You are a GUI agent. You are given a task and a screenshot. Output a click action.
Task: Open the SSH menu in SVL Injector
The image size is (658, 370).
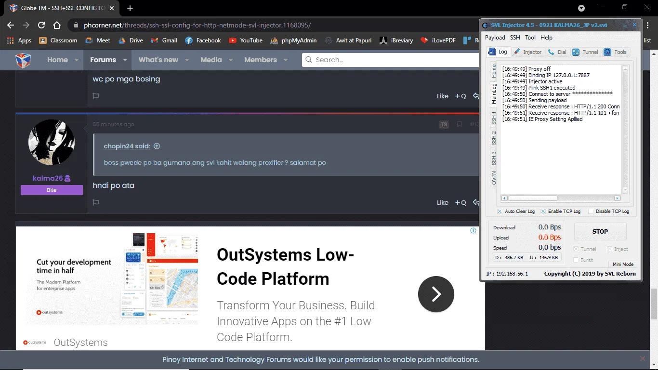(x=515, y=38)
